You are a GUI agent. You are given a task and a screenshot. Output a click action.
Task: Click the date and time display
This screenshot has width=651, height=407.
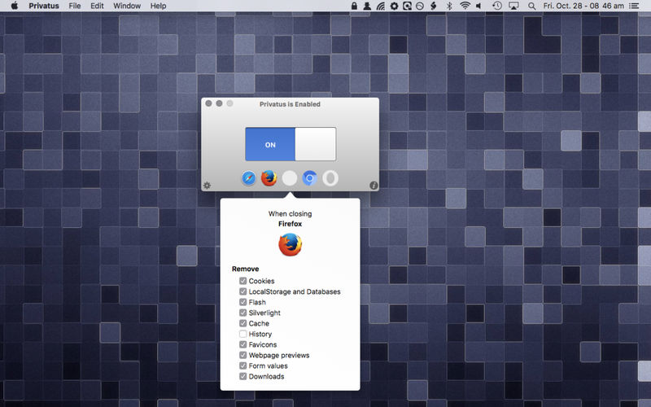point(593,6)
